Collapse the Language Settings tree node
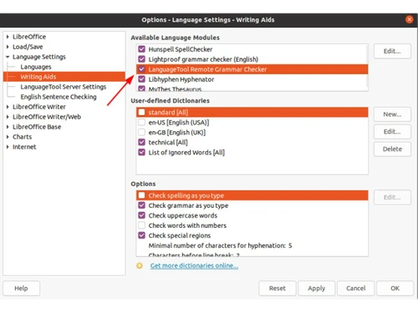Screen dimensions: 418x313 8,57
